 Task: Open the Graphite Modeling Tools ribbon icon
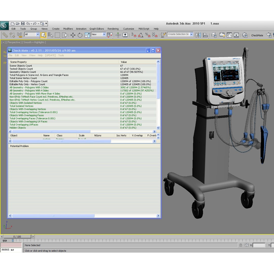point(222,35)
